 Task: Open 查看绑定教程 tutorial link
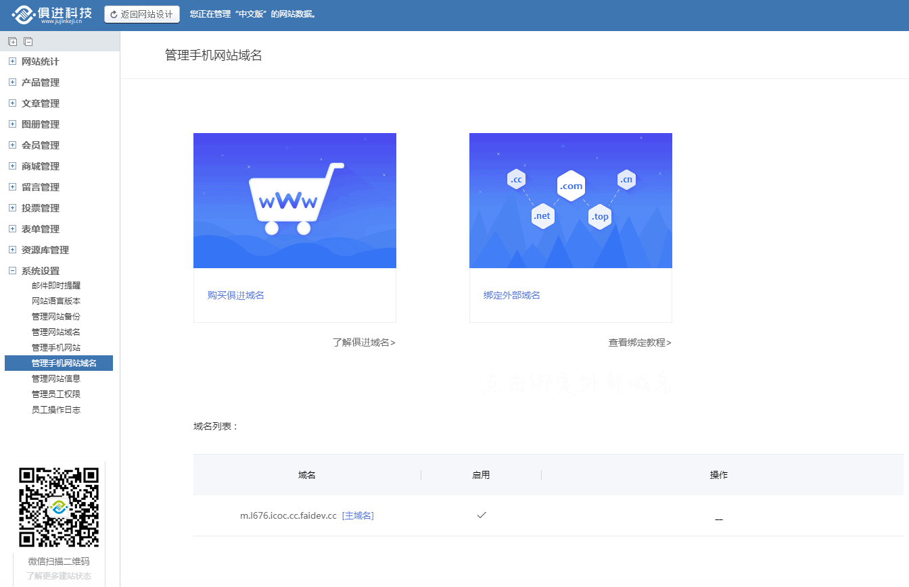(639, 342)
